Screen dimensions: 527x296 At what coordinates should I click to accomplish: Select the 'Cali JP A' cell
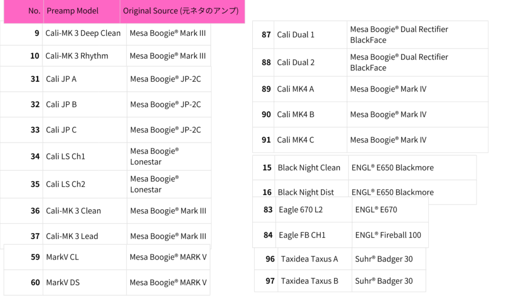tap(61, 79)
